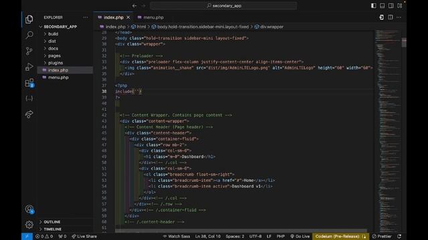Click the horizontal editor scrollbar
The width and height of the screenshot is (428, 240).
click(x=241, y=231)
